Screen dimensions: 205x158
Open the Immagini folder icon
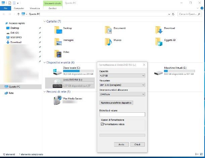[x=58, y=42]
